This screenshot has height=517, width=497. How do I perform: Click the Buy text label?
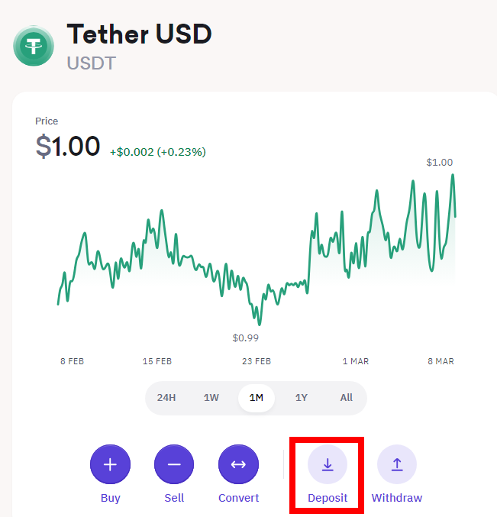111,498
